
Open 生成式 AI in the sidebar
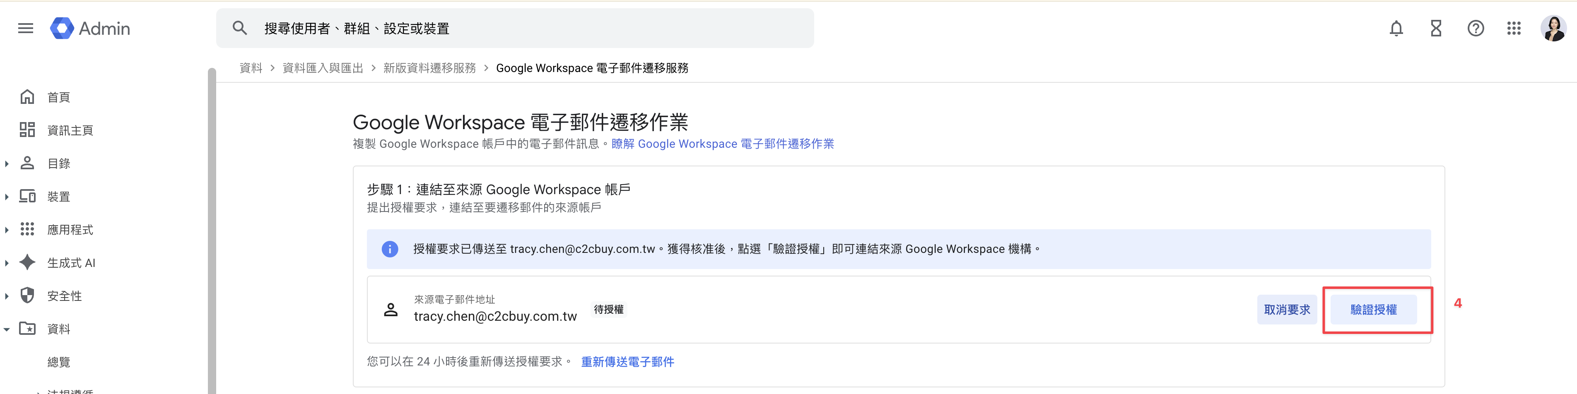71,262
